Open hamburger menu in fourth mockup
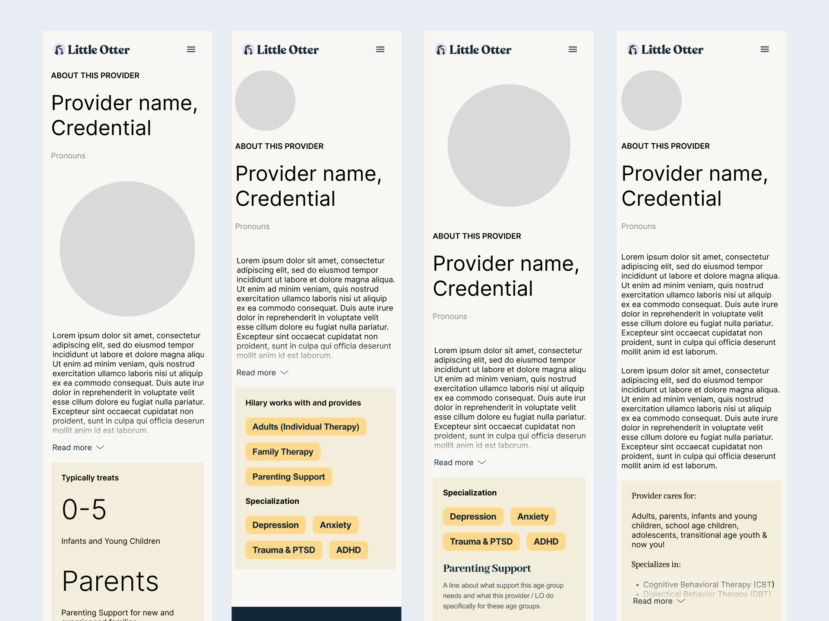 point(764,50)
